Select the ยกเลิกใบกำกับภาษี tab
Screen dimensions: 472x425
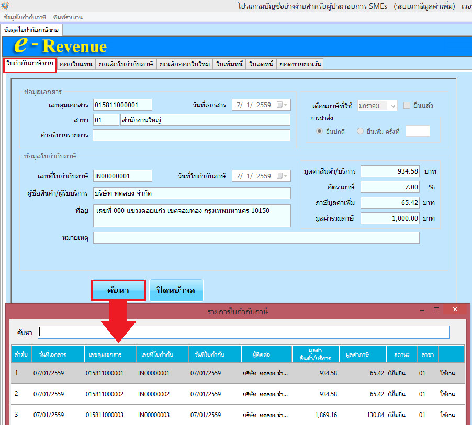point(126,64)
